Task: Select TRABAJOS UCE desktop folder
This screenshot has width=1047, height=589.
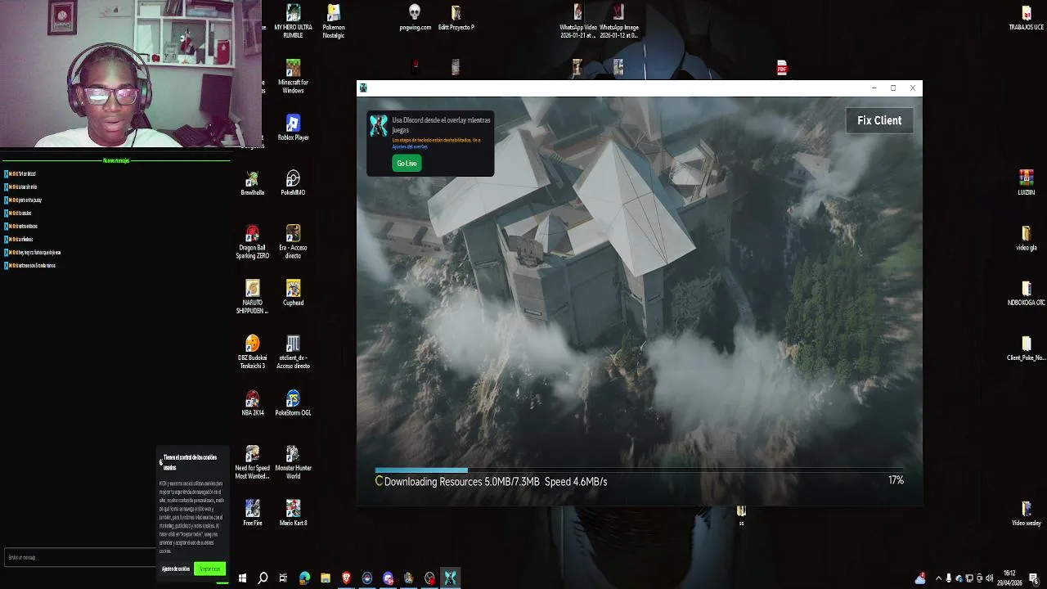Action: 1026,18
